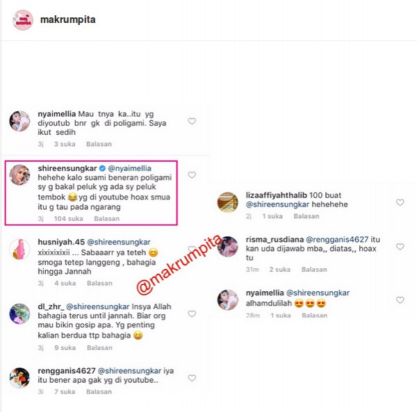Viewport: 417px width, 412px height.
Task: Heart risma_rusdiana's hoax comment
Action: tap(400, 247)
